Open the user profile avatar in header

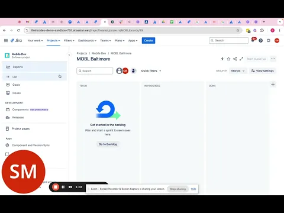coord(277,40)
